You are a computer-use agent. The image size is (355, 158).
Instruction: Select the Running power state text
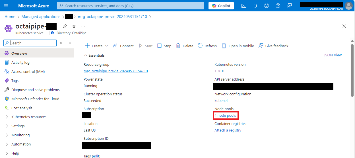coord(90,86)
